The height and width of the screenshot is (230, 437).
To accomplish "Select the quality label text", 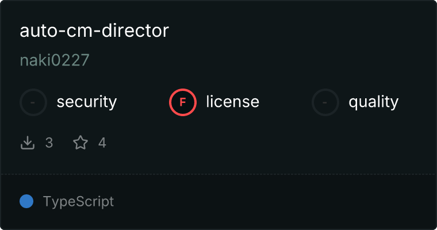I will (373, 102).
